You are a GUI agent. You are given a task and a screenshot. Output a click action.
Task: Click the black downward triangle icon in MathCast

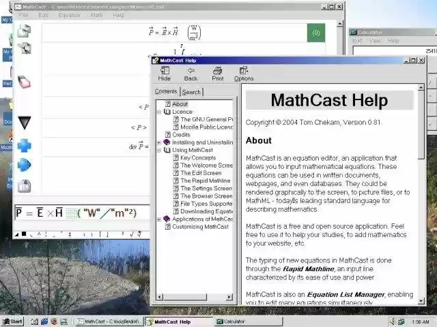coord(25,123)
